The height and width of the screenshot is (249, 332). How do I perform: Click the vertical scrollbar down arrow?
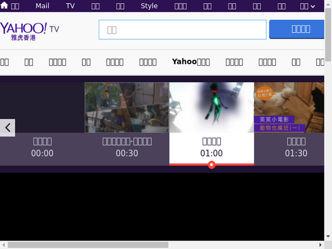tap(328, 236)
